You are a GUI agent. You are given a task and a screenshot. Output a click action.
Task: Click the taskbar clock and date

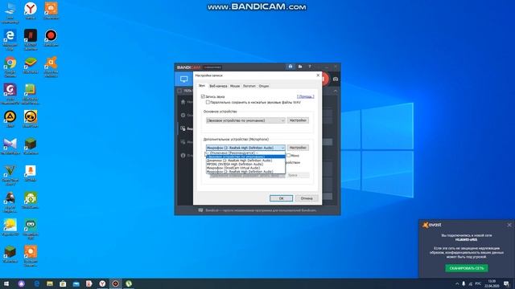point(492,283)
